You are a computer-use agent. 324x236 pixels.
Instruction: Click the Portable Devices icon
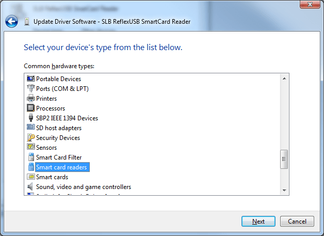coord(30,79)
